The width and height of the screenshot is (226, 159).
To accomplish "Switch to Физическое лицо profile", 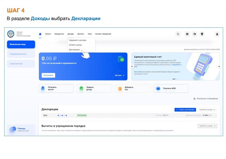I will click(21, 44).
